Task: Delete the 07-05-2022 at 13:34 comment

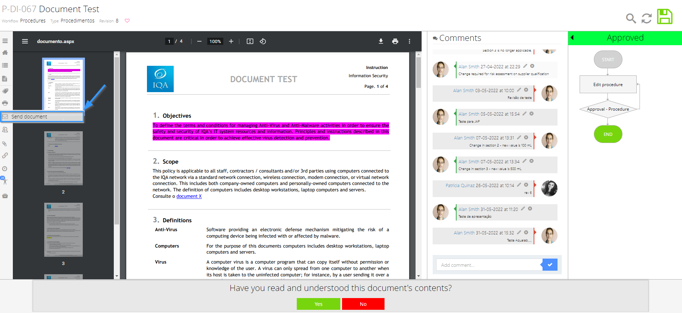Action: (531, 161)
